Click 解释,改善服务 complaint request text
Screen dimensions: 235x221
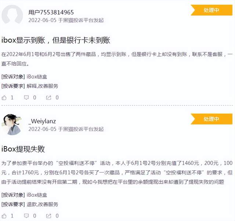click(x=43, y=86)
